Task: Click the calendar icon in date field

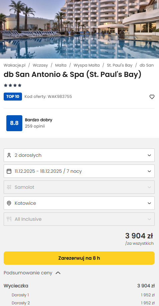Action: pyautogui.click(x=9, y=171)
